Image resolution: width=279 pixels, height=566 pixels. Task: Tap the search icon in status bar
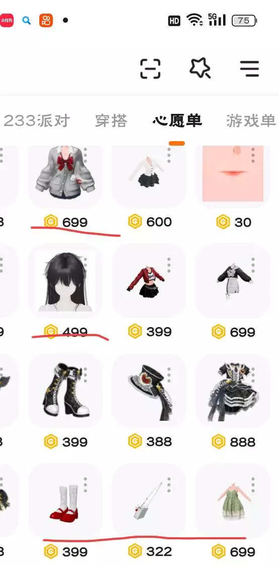[x=26, y=20]
